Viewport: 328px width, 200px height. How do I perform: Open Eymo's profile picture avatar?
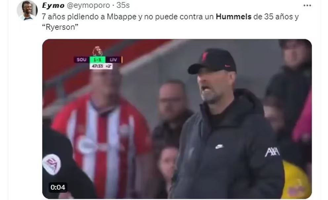(27, 10)
